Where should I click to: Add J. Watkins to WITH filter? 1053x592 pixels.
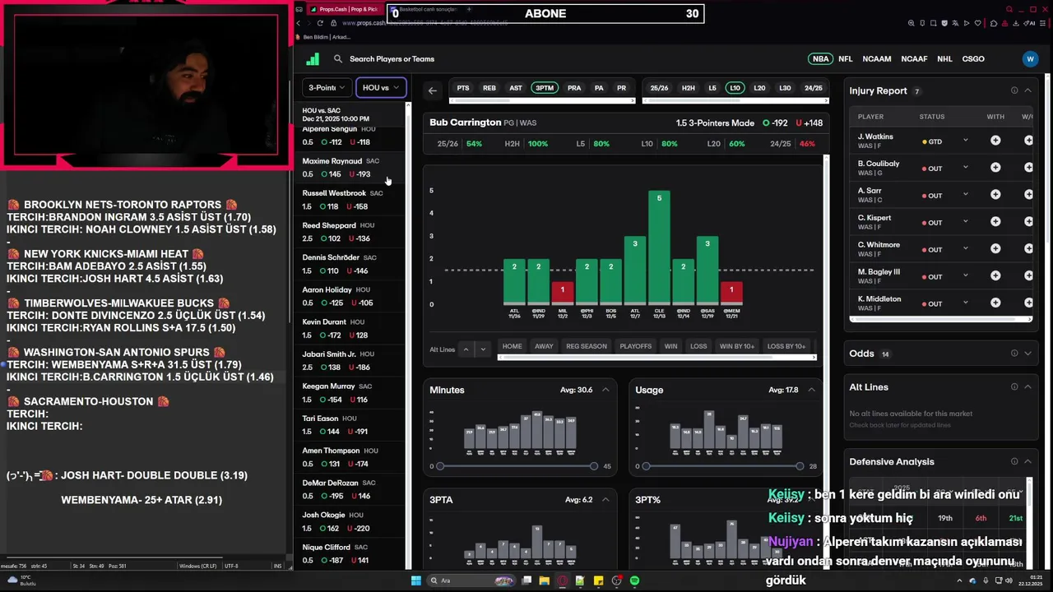995,141
